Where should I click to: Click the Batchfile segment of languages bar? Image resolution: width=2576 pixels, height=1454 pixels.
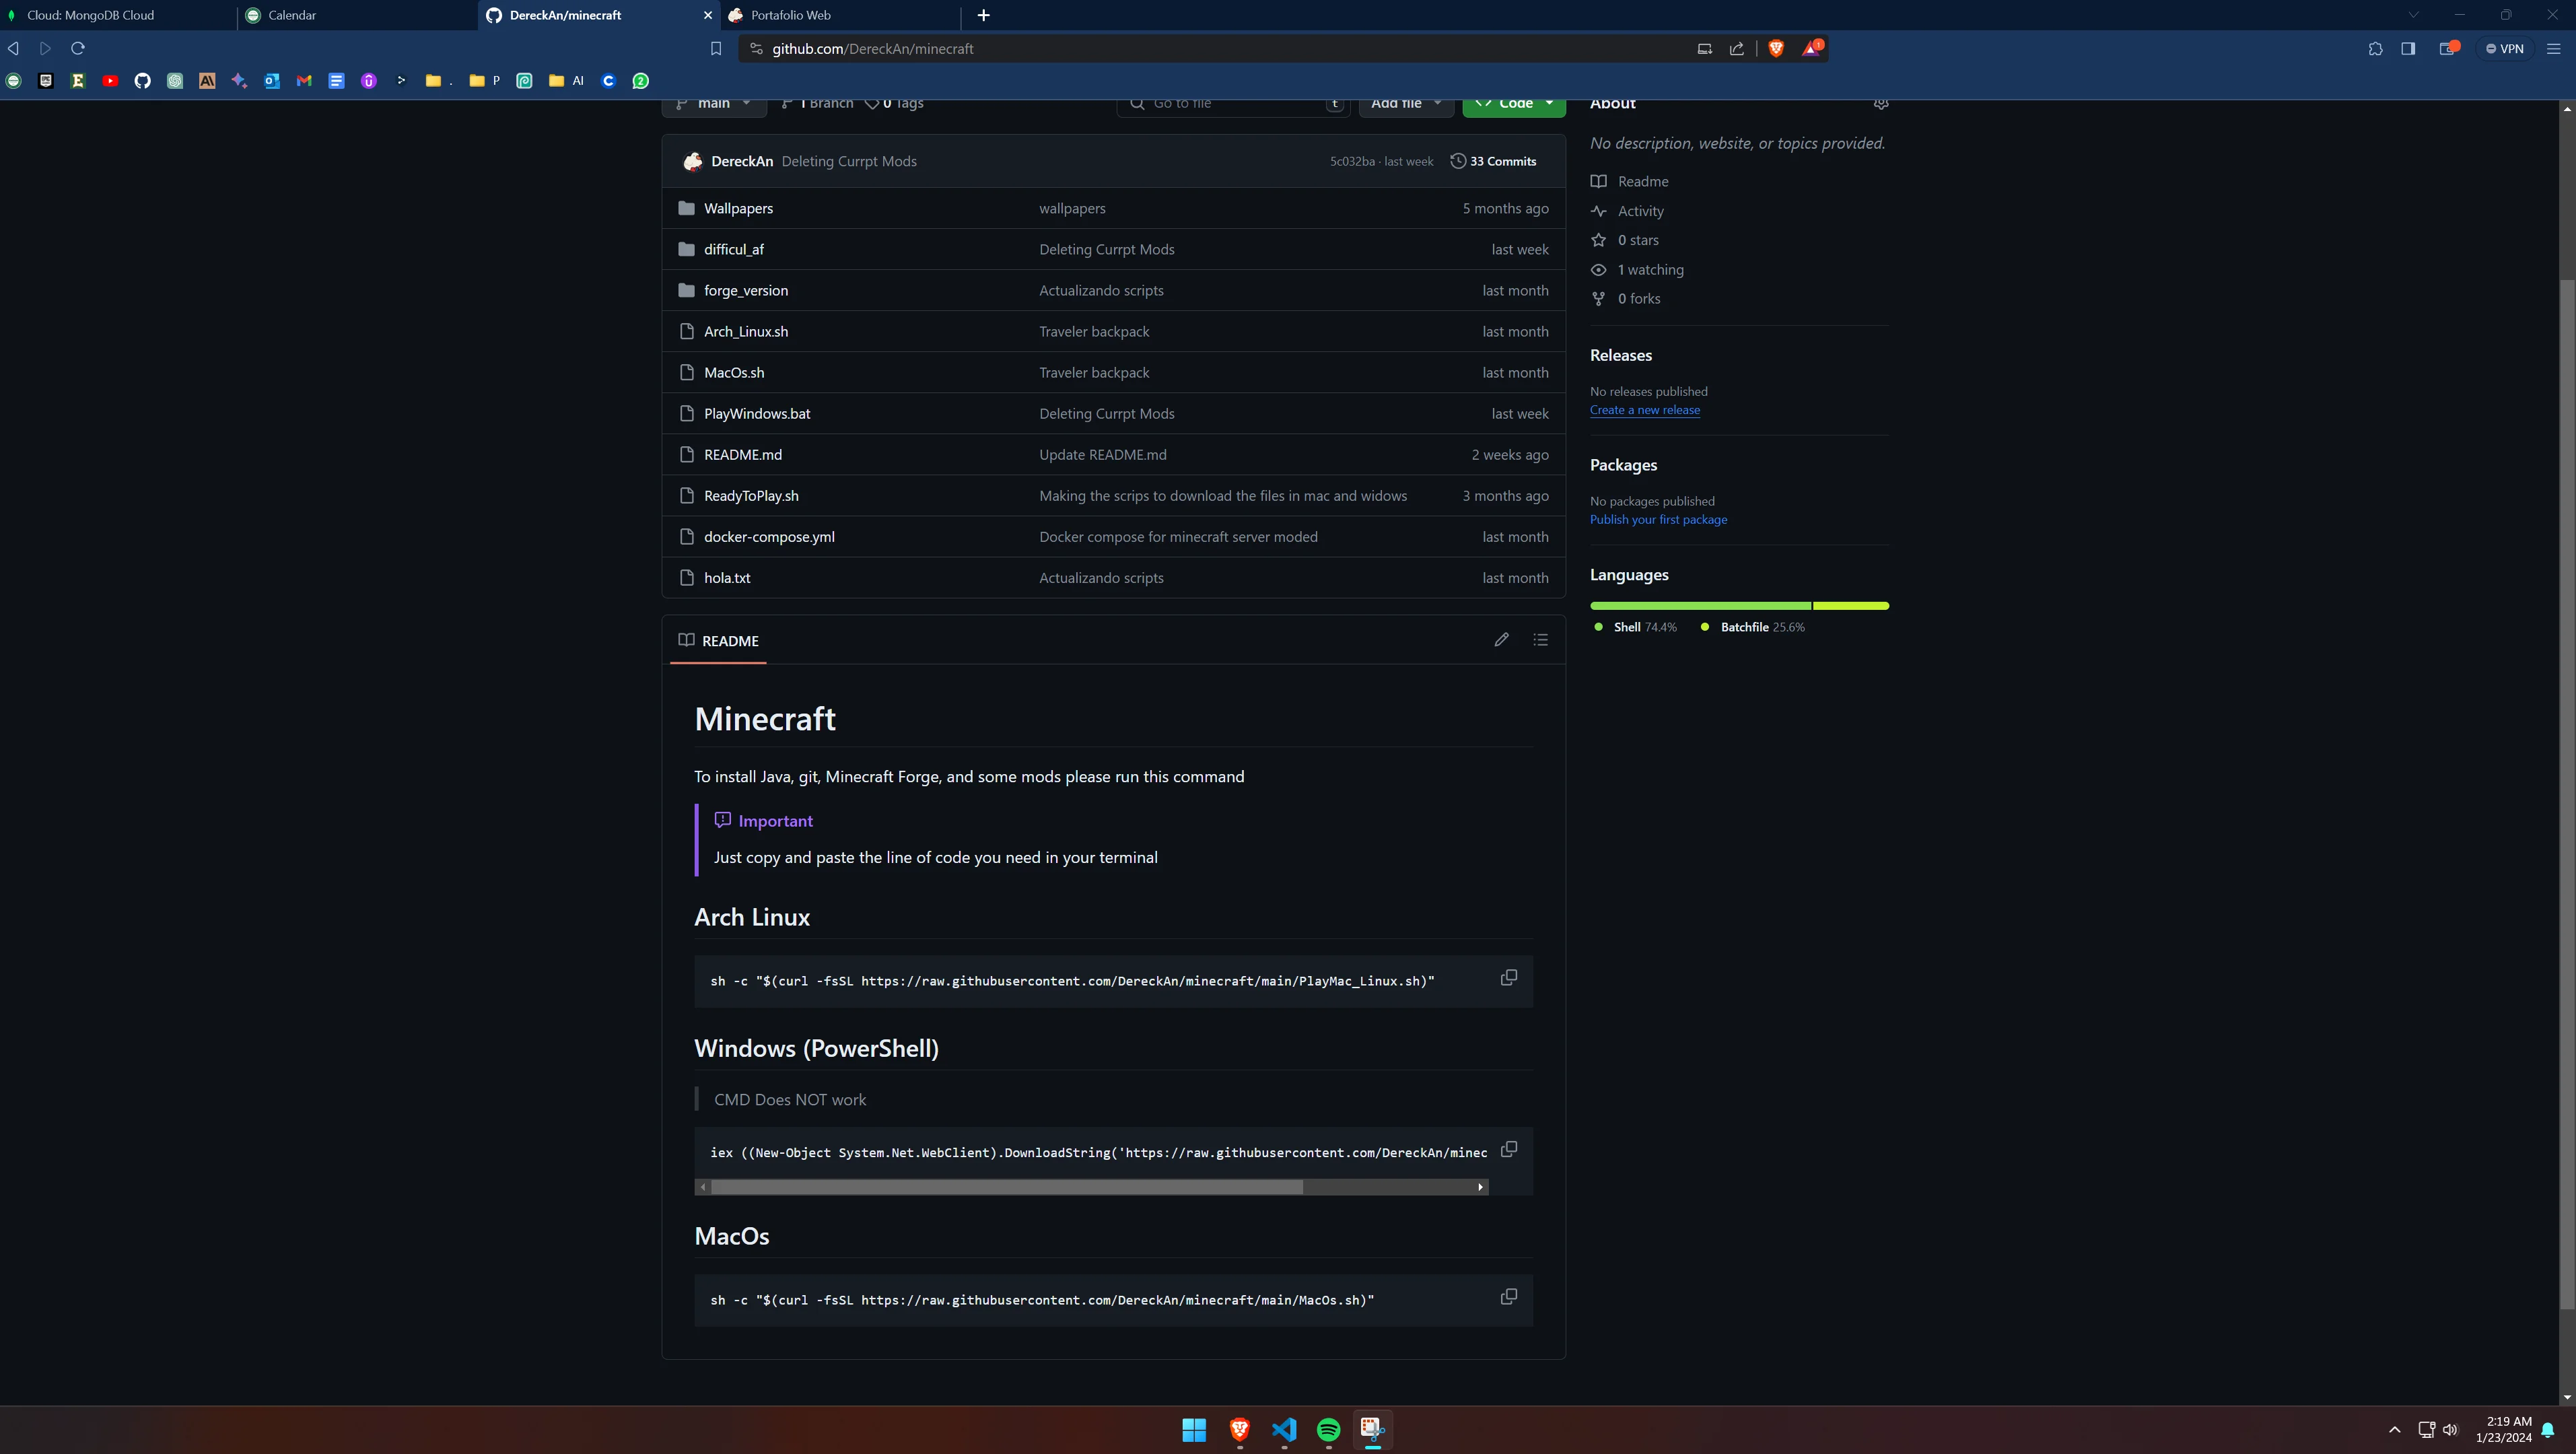tap(1851, 606)
